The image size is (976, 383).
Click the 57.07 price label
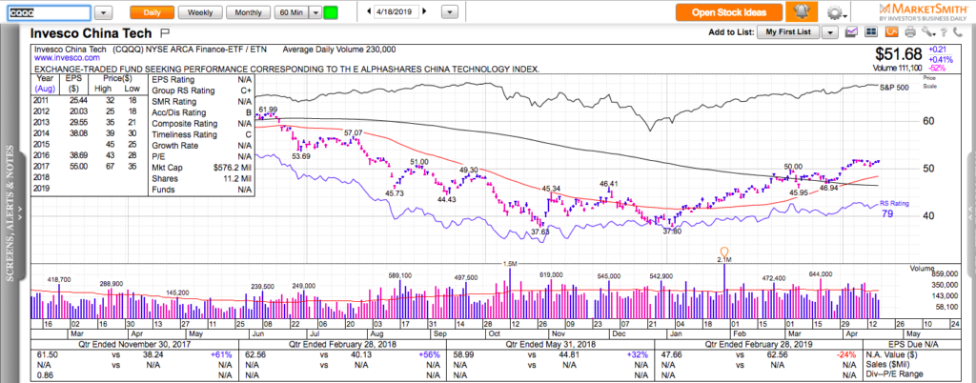click(353, 132)
